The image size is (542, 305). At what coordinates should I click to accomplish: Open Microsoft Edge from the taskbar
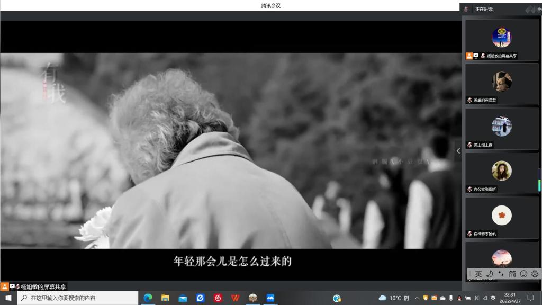(148, 298)
